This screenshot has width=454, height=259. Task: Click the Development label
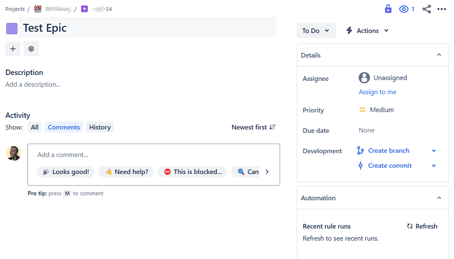pyautogui.click(x=322, y=151)
